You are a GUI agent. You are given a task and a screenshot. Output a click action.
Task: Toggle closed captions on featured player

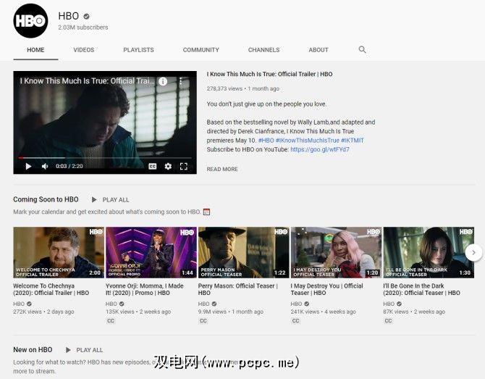click(153, 167)
